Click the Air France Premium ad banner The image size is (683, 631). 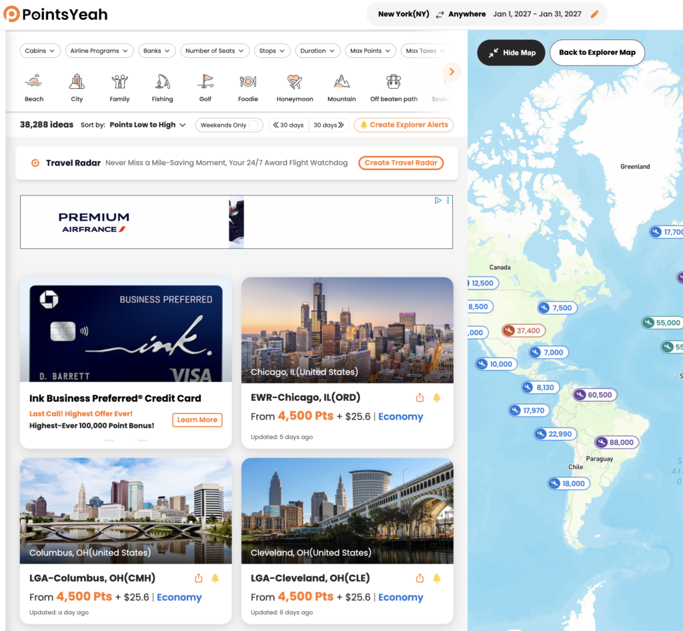tap(236, 222)
